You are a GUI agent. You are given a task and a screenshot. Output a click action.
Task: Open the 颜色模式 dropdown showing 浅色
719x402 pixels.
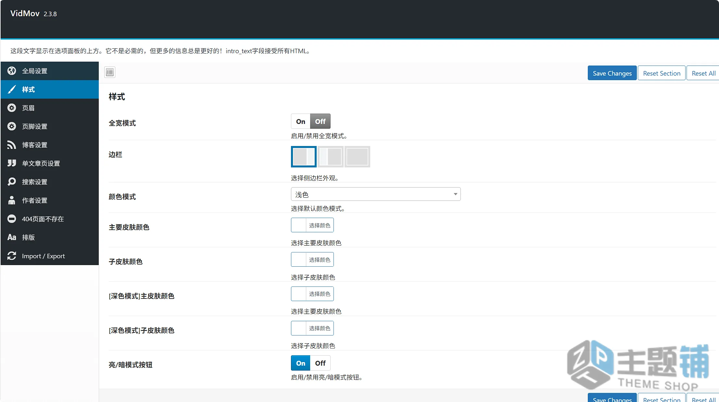(376, 194)
